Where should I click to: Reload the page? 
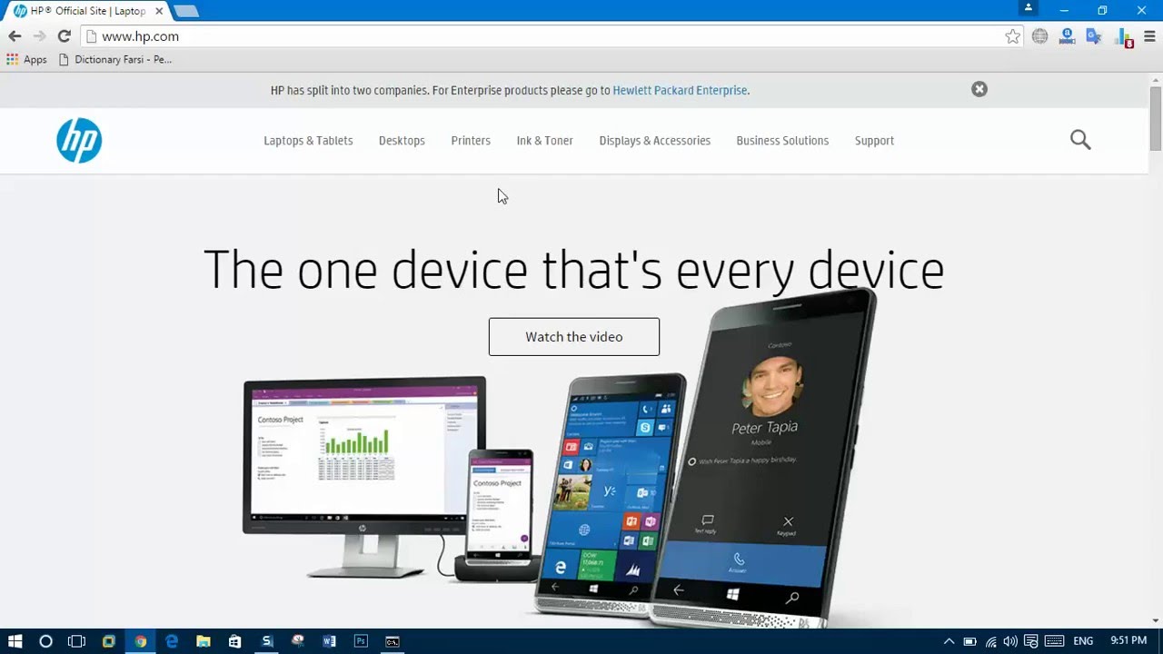pos(64,36)
